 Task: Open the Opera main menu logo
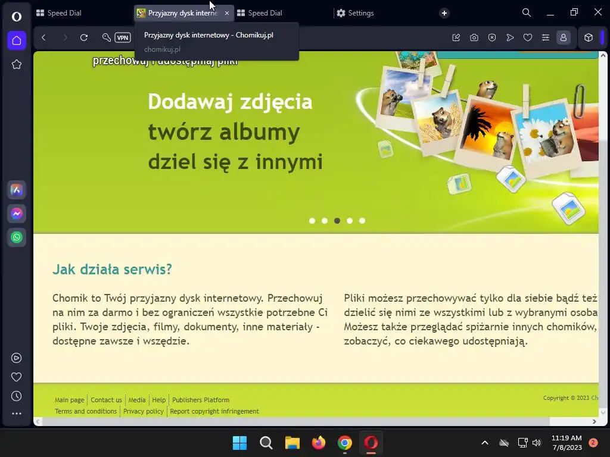pyautogui.click(x=16, y=16)
